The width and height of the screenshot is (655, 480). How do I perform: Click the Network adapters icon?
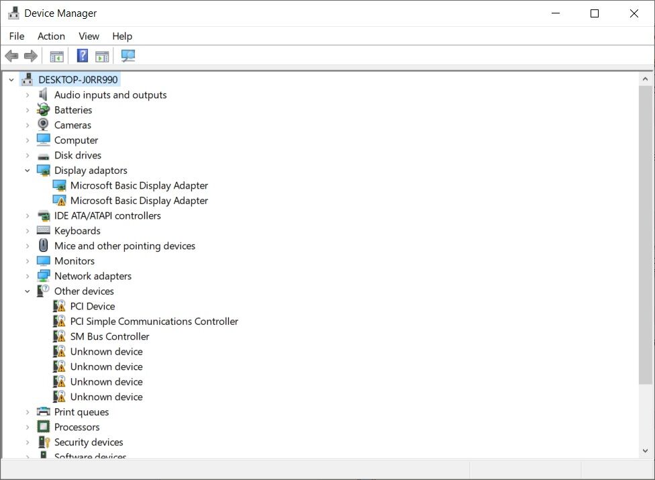coord(44,276)
